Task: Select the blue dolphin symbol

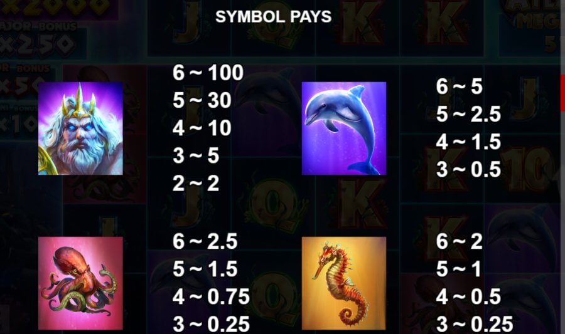Action: click(344, 128)
